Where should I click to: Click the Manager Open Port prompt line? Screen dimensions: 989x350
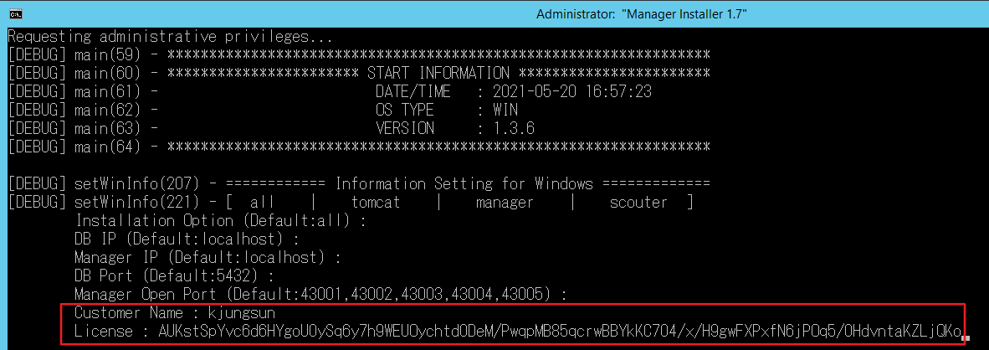coord(321,294)
